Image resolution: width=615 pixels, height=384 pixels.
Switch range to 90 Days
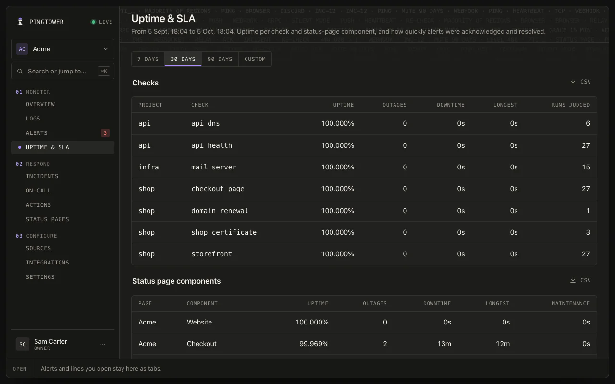click(220, 59)
